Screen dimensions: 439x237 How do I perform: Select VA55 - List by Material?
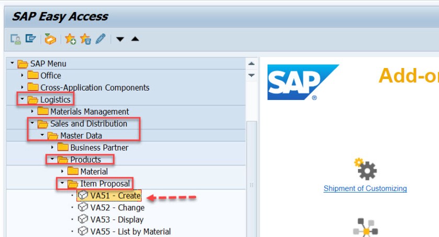[x=130, y=231]
